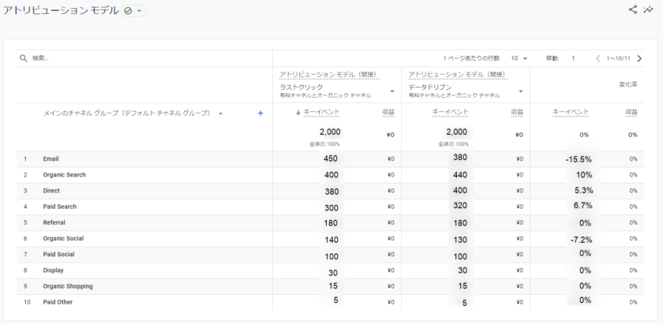Screen dimensions: 663x324
Task: Select the Paid Social channel row
Action: [59, 255]
